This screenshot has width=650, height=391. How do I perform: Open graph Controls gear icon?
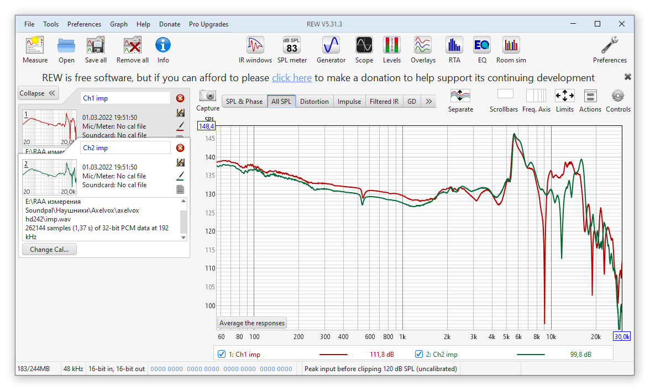coord(618,96)
